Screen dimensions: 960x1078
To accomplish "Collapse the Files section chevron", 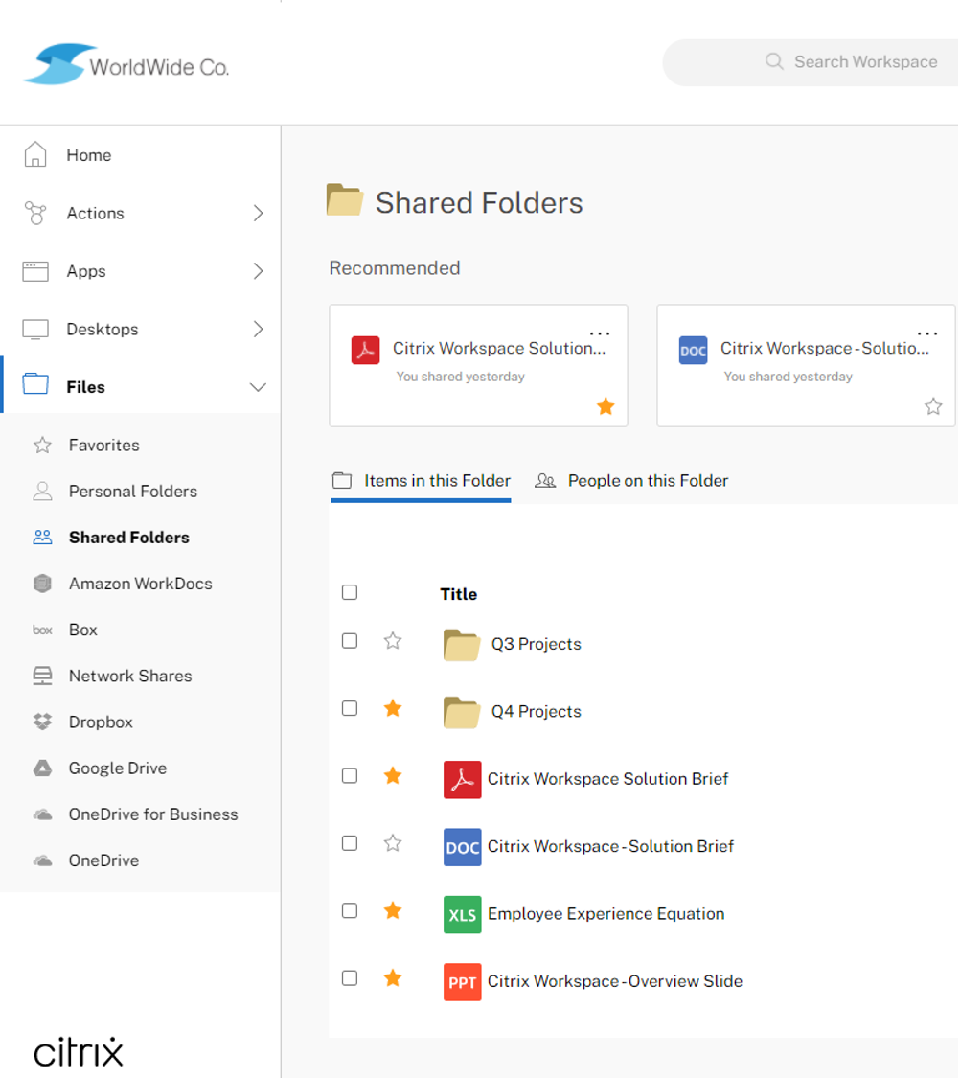I will click(x=258, y=387).
